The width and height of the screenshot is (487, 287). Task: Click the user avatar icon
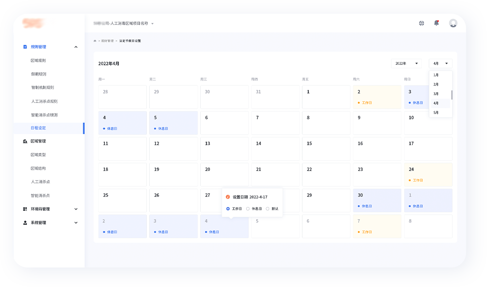(453, 23)
